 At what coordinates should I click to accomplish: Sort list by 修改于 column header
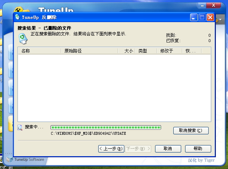[169, 51]
